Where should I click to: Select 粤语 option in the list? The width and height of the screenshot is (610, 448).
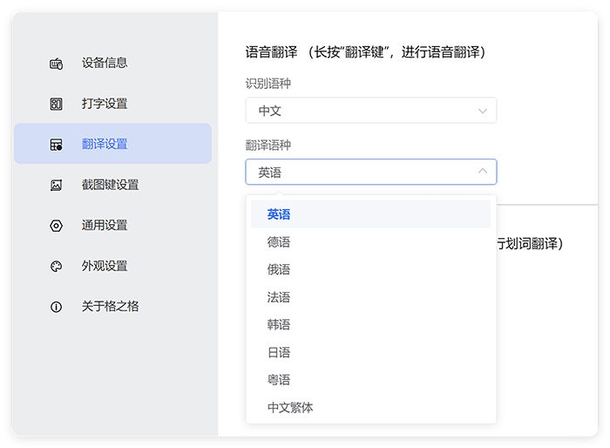click(279, 380)
